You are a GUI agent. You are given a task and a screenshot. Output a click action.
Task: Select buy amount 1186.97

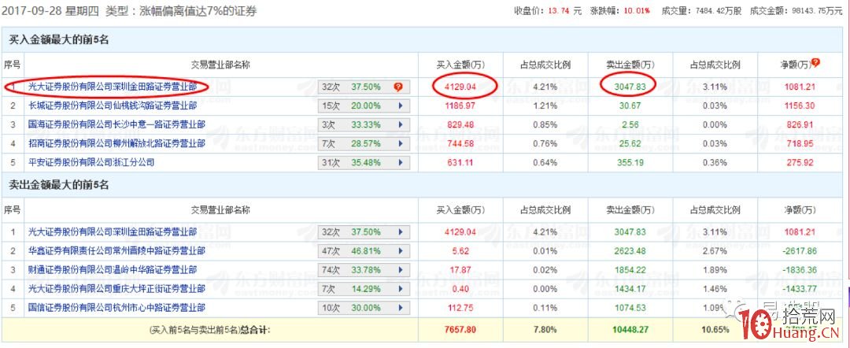[460, 106]
